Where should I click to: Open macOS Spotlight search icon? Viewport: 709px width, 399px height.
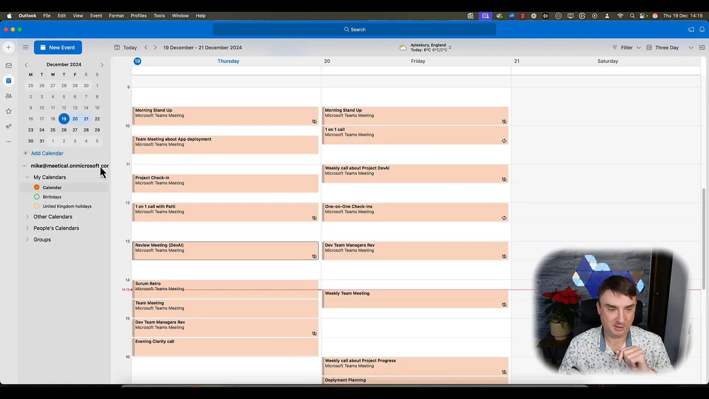pos(632,16)
